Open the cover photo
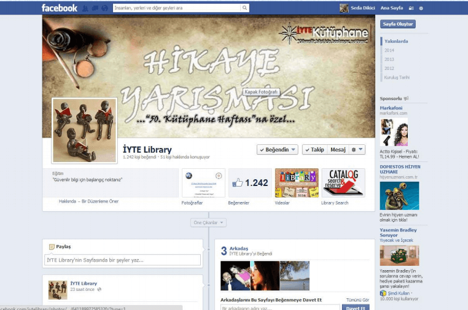The height and width of the screenshot is (310, 468). click(209, 76)
